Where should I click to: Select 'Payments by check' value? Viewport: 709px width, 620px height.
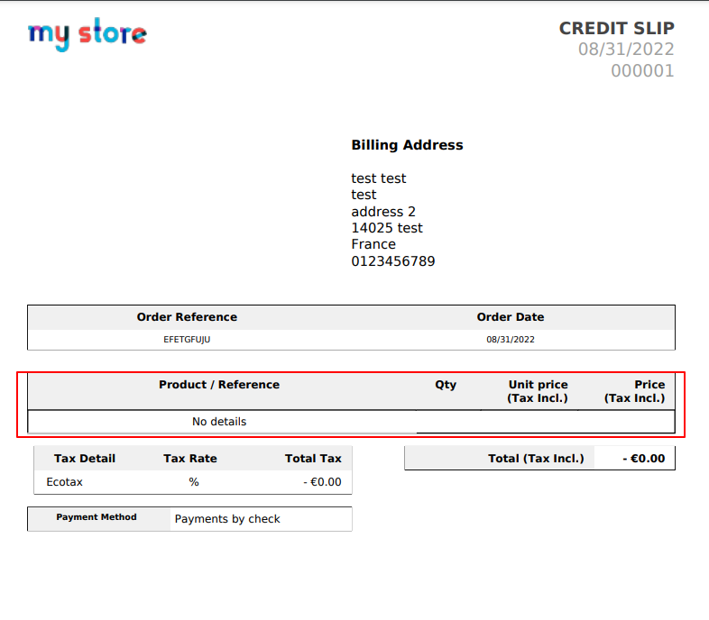pyautogui.click(x=227, y=519)
